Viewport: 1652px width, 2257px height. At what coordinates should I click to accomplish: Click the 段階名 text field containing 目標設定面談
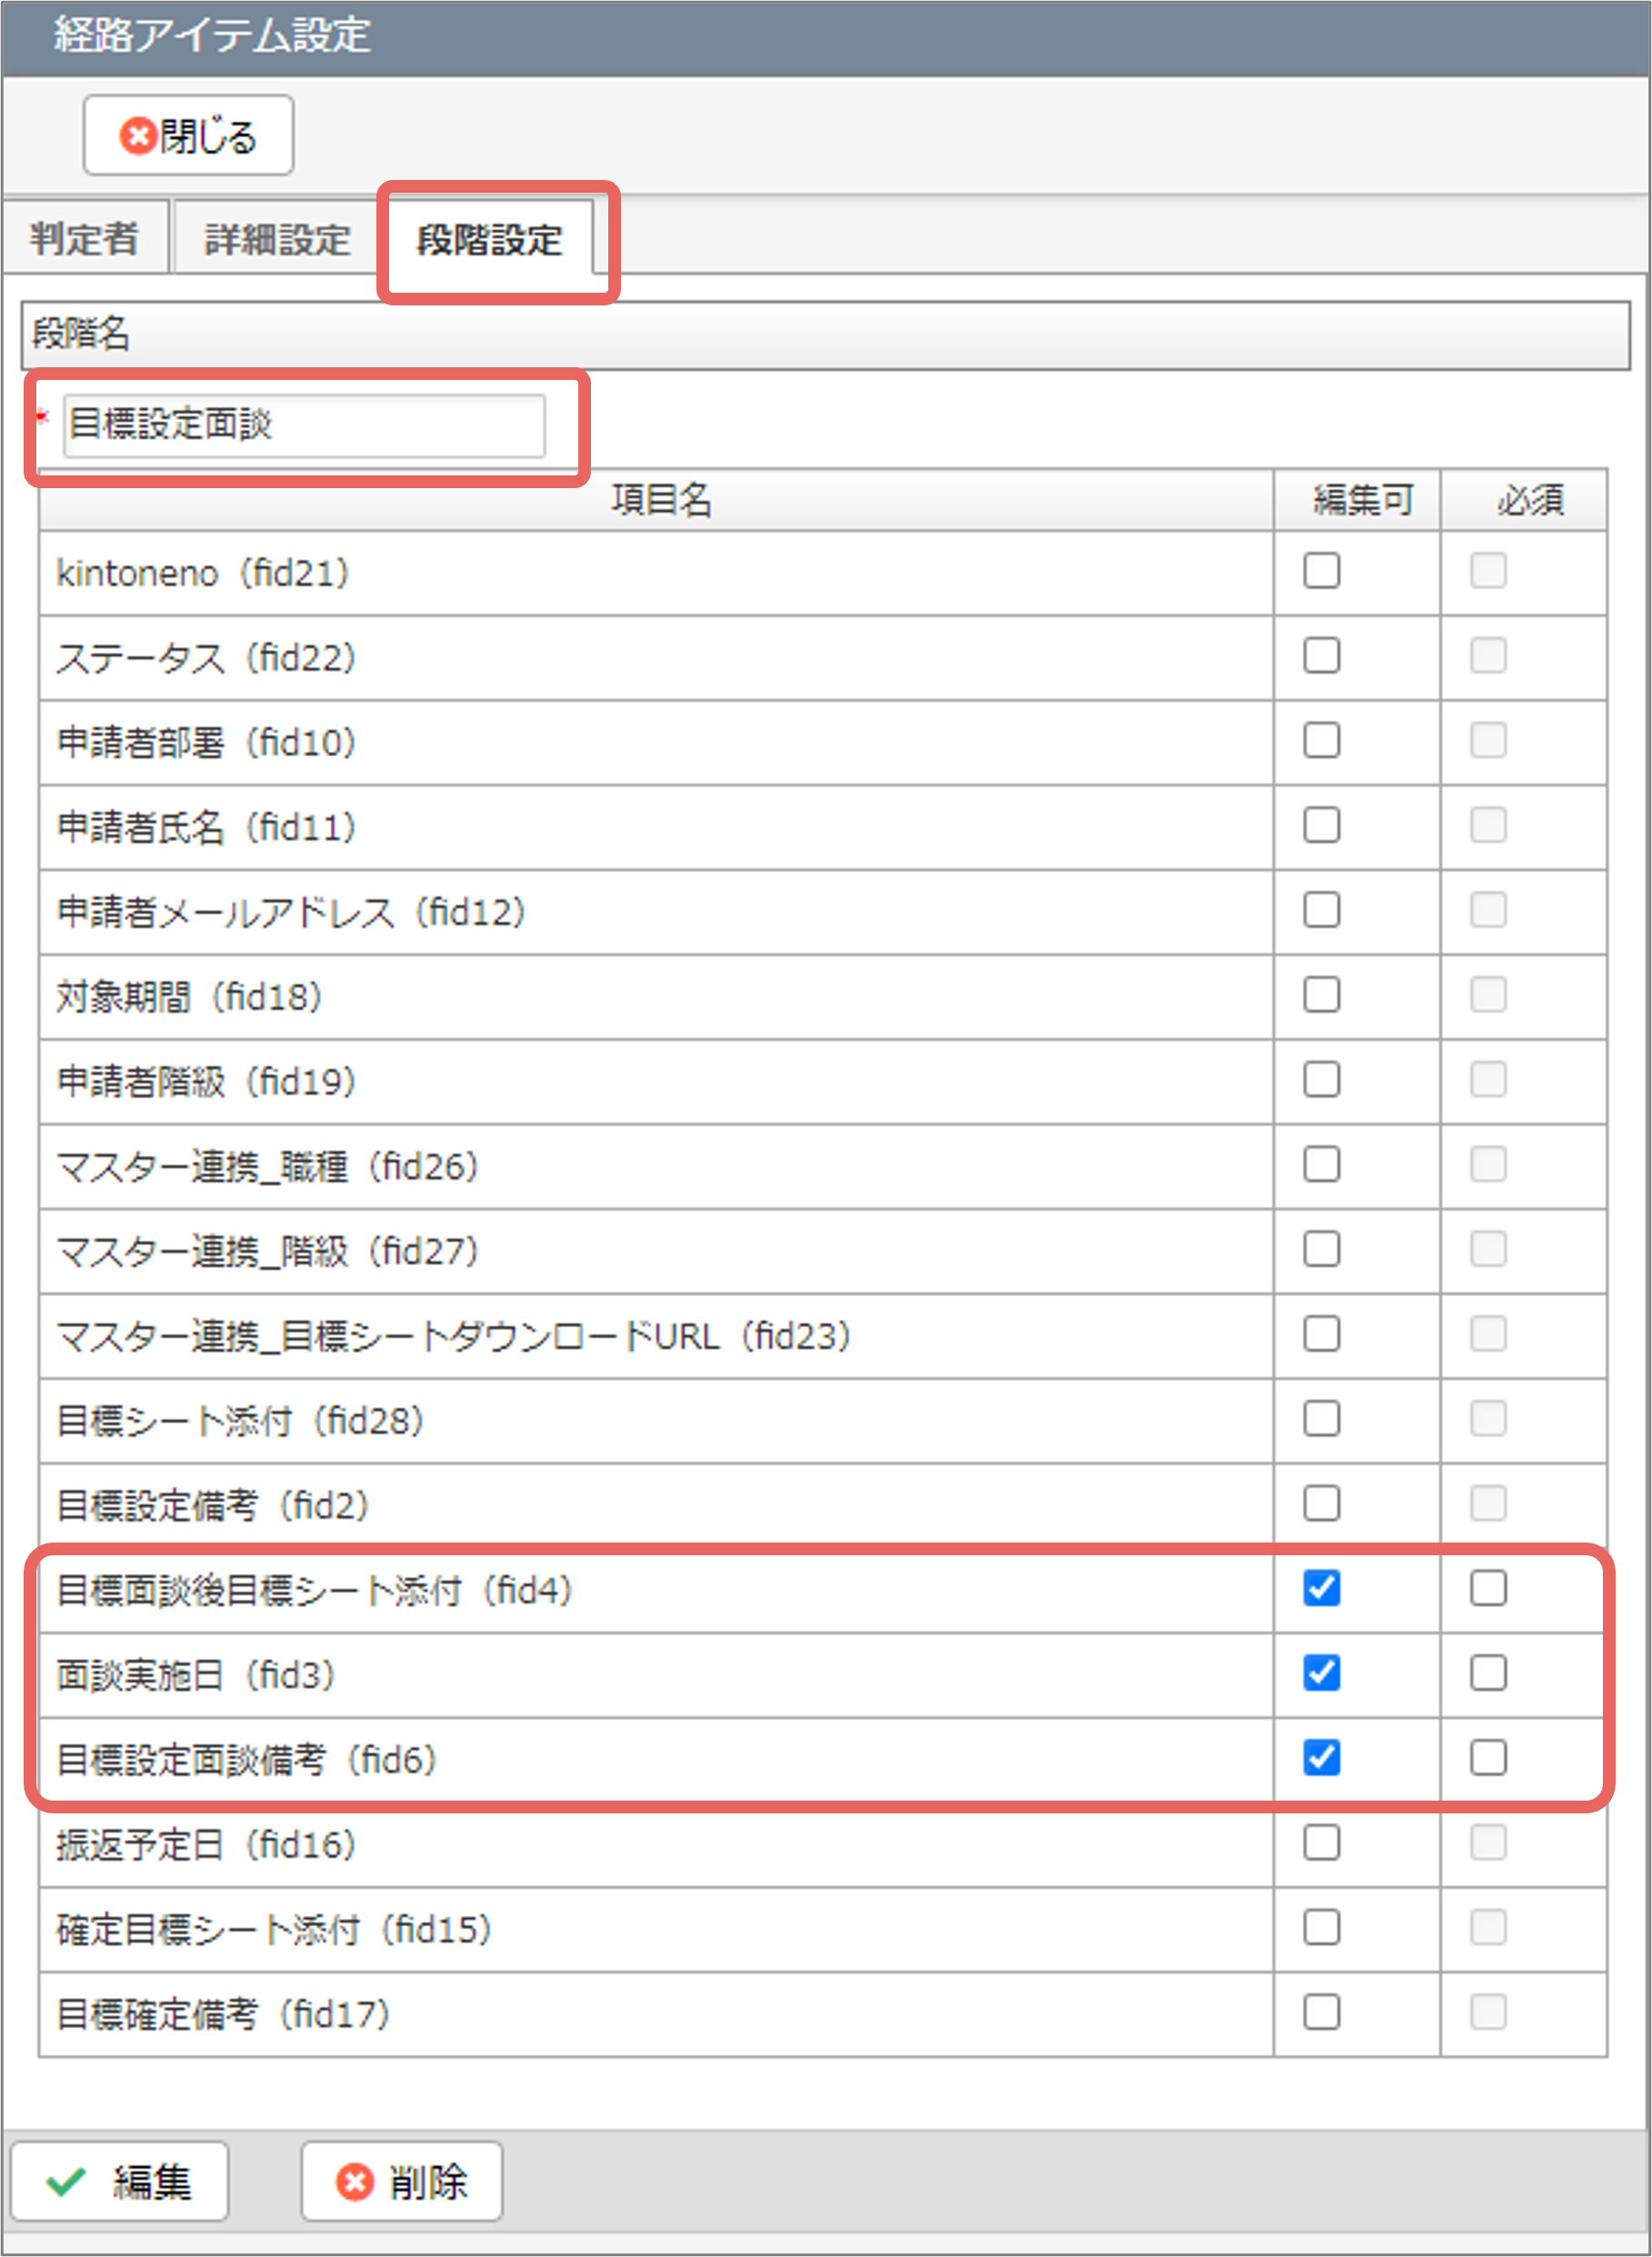[304, 424]
